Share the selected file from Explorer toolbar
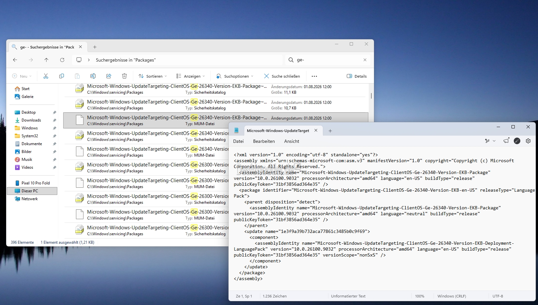Viewport: 538px width, 305px height. click(x=109, y=76)
